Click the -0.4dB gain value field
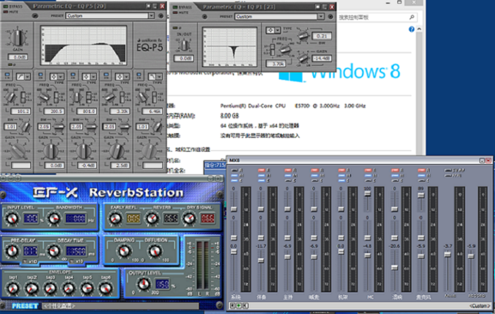 pyautogui.click(x=87, y=165)
